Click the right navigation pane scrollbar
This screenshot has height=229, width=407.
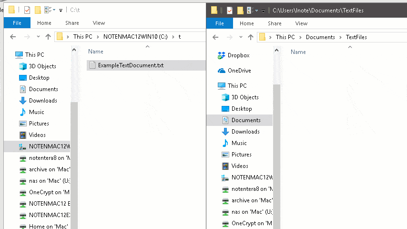pyautogui.click(x=276, y=143)
